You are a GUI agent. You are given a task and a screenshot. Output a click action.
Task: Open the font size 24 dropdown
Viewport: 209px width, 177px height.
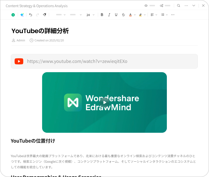(x=90, y=15)
